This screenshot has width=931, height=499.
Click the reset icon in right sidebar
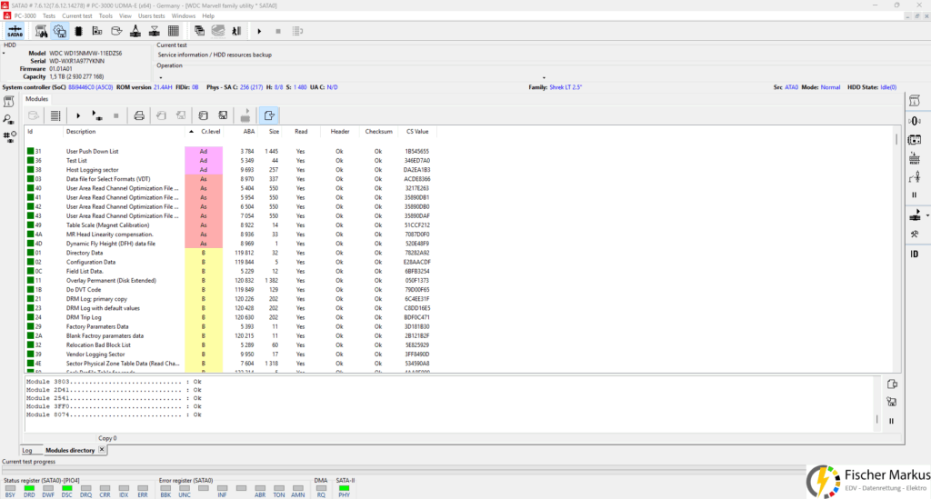click(914, 158)
